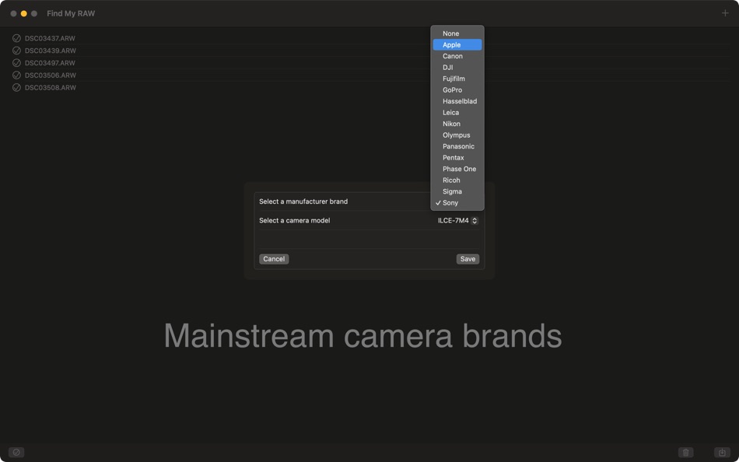The width and height of the screenshot is (739, 462).
Task: Click the select-all checkmark icon at bottom left
Action: (16, 453)
